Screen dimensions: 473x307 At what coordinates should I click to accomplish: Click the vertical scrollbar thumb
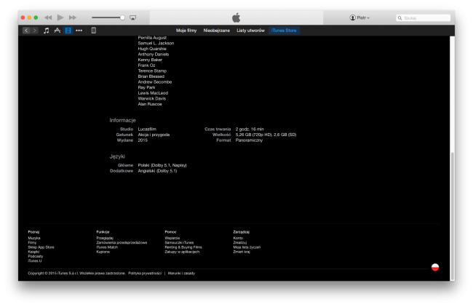pos(452,216)
